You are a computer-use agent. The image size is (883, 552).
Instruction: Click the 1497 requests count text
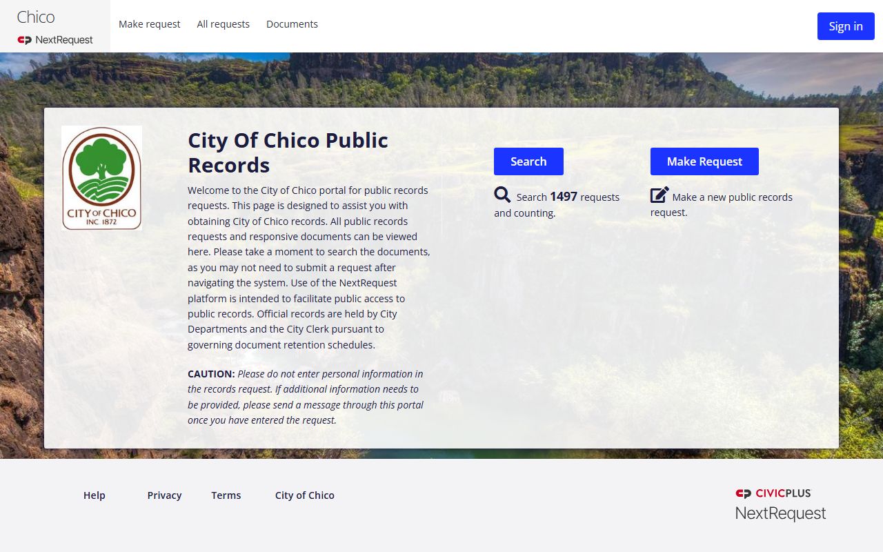pos(564,197)
